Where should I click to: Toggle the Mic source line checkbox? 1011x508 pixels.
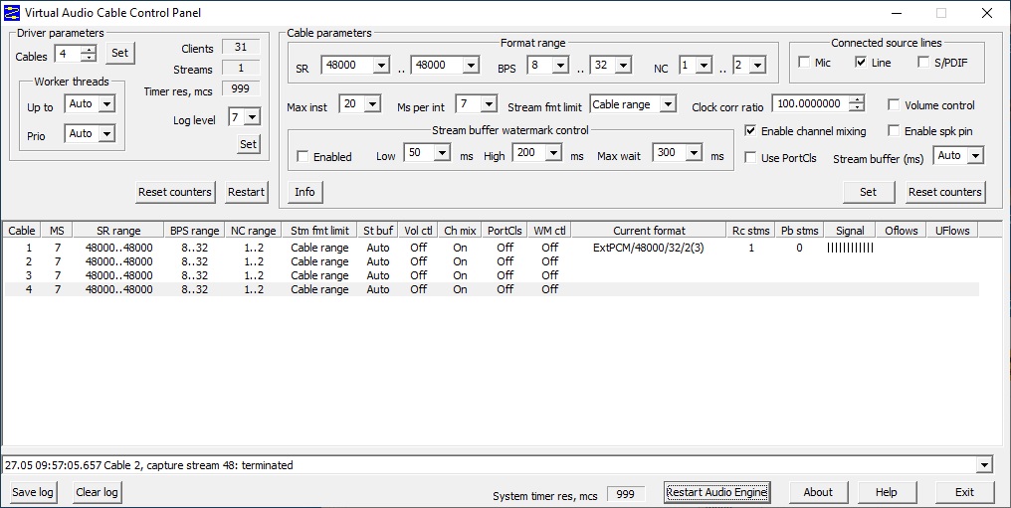804,63
